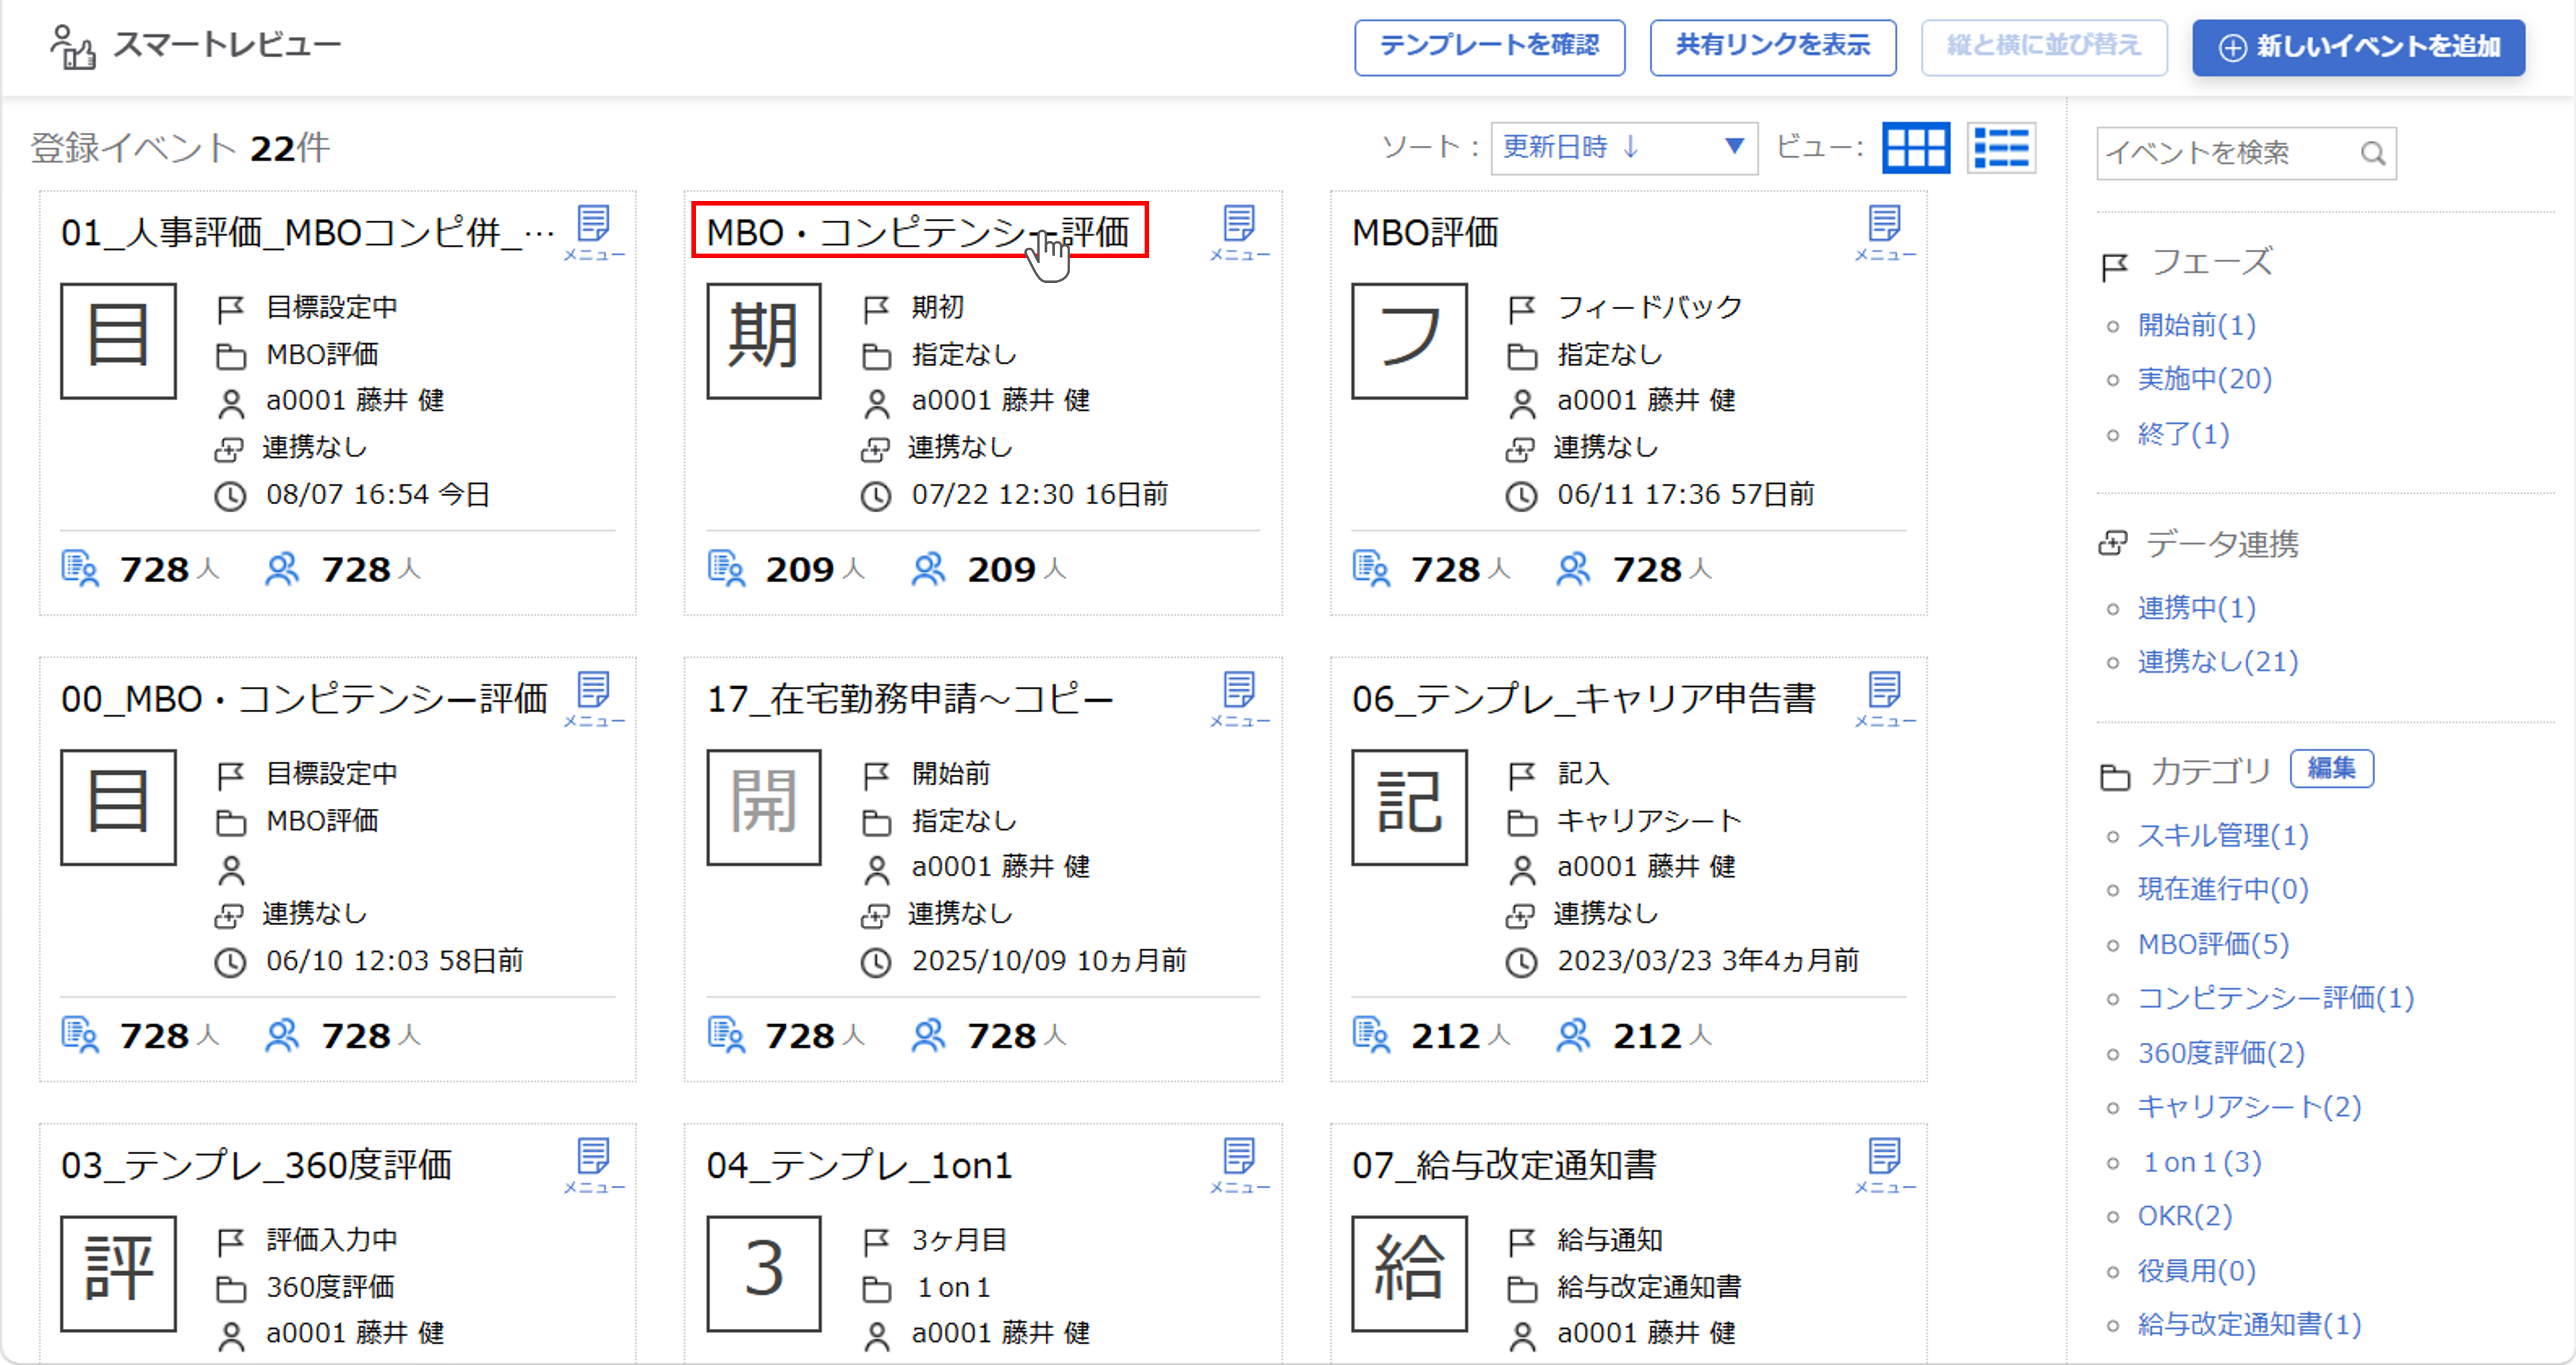Open menu icon on 00_MBO・コンピテンシー評価 card

point(594,698)
